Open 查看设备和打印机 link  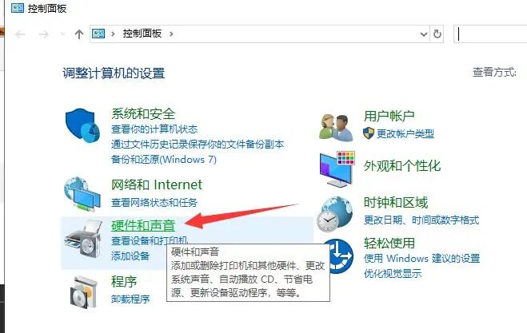click(x=150, y=240)
